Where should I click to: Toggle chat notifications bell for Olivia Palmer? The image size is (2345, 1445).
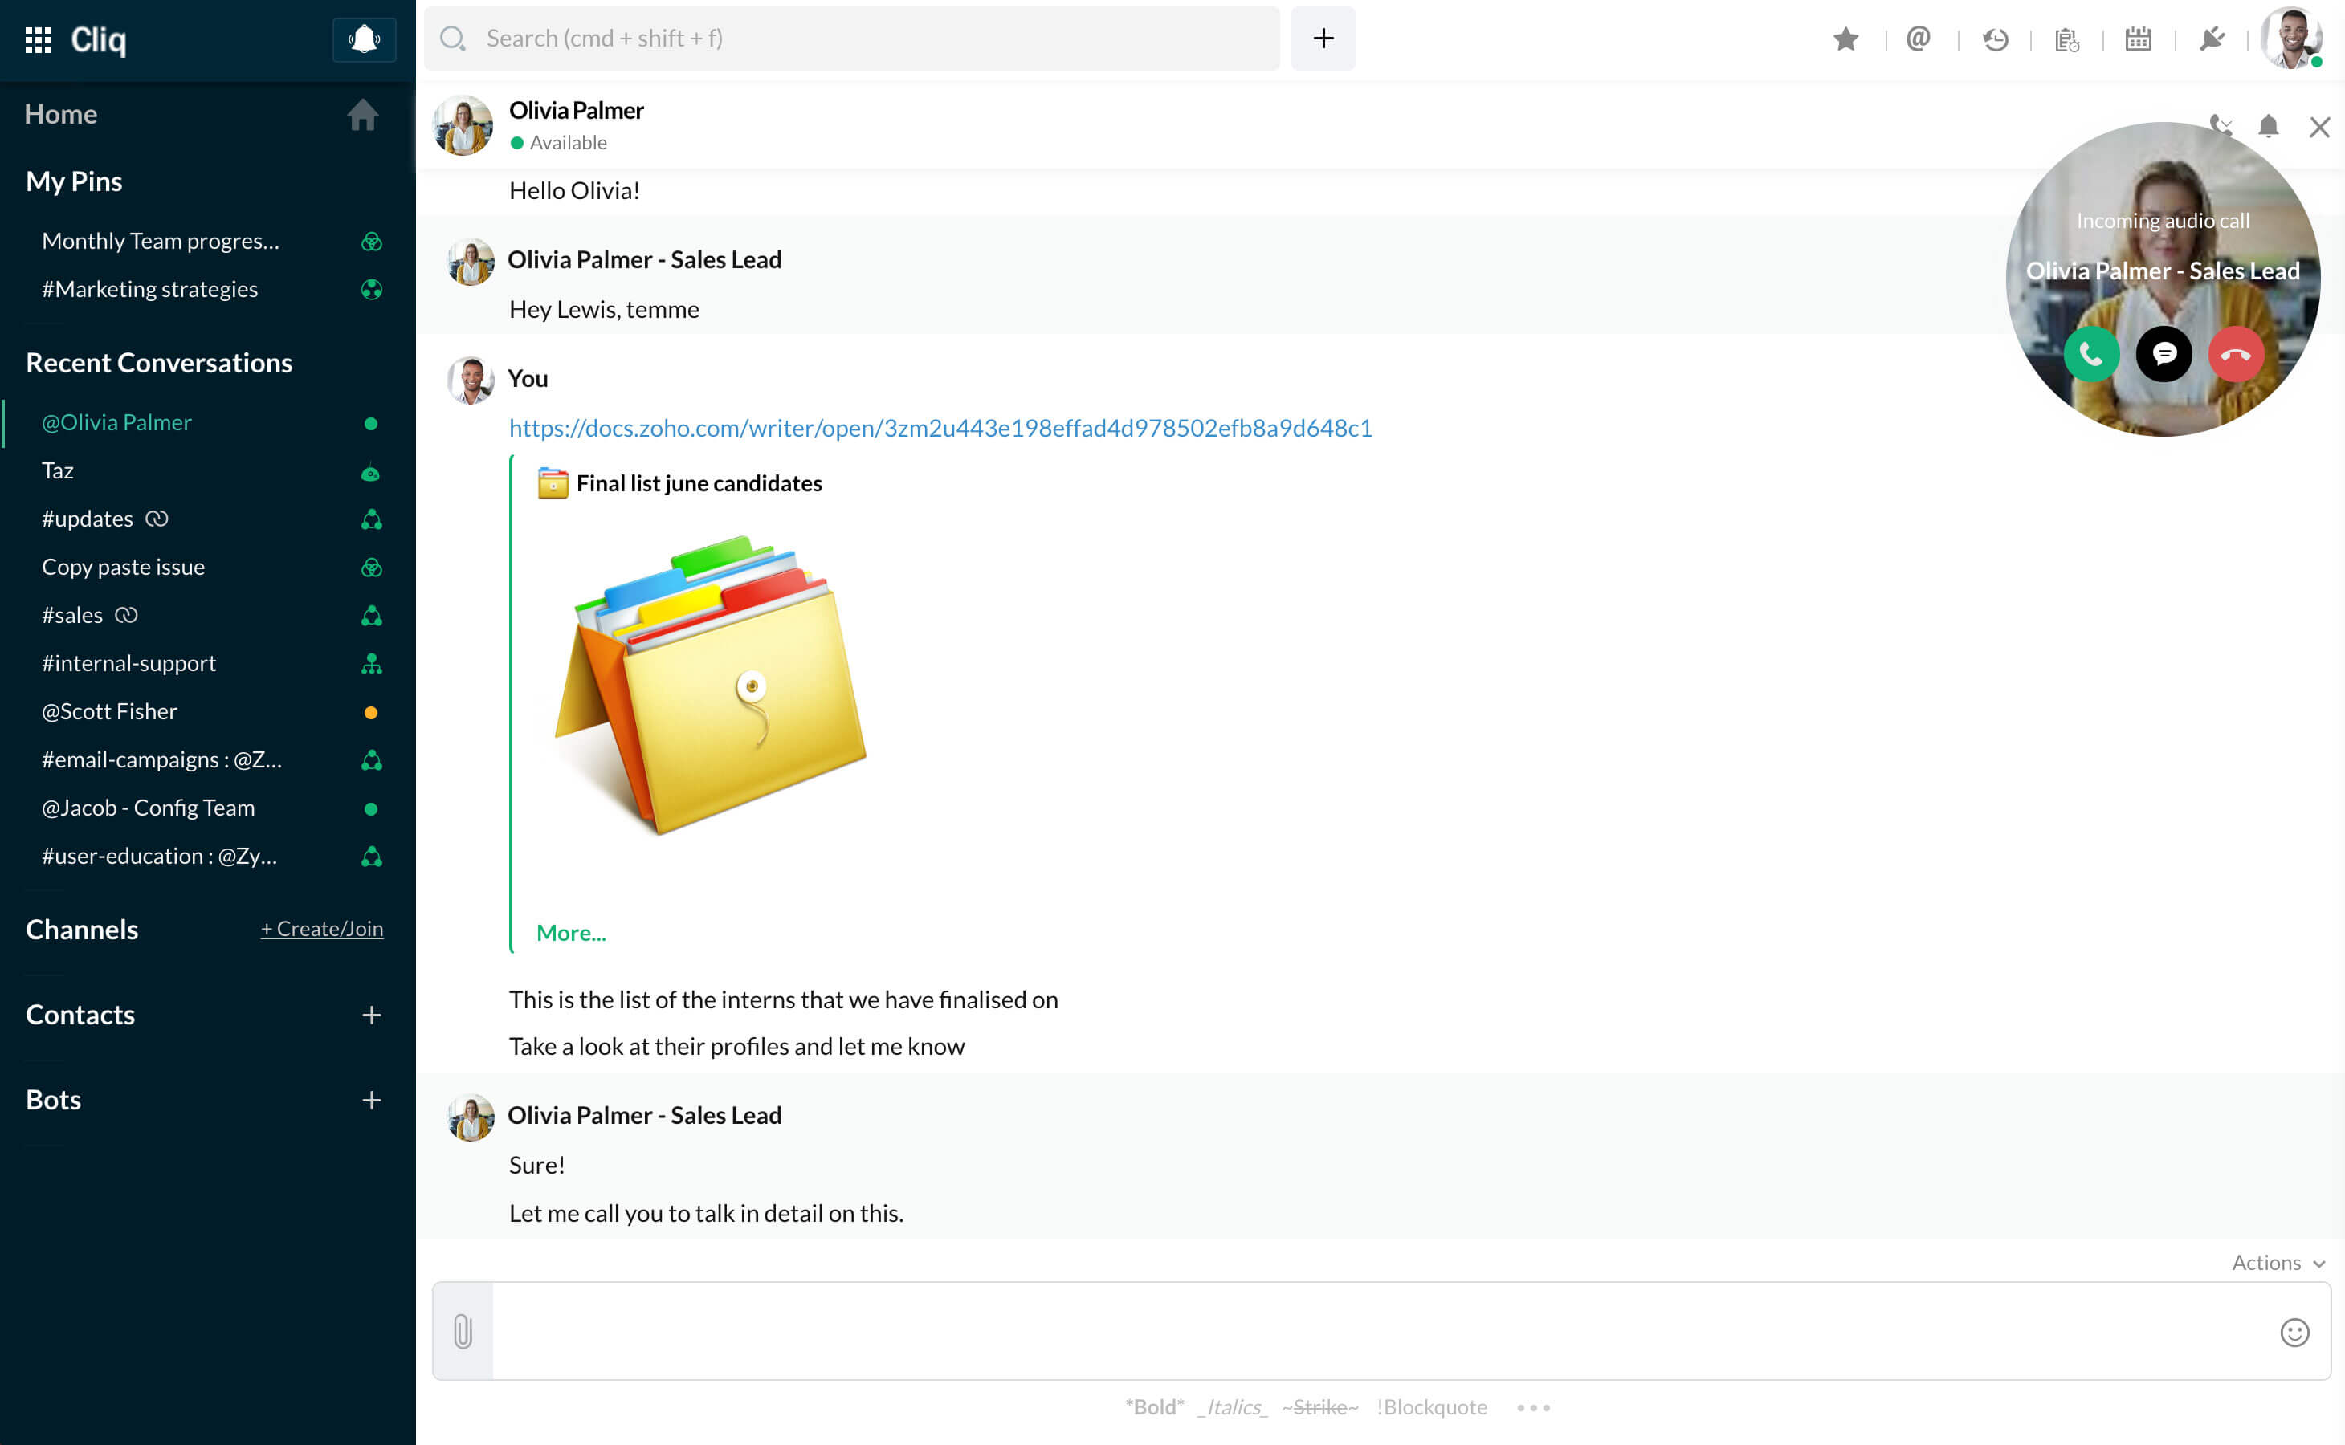point(2268,126)
